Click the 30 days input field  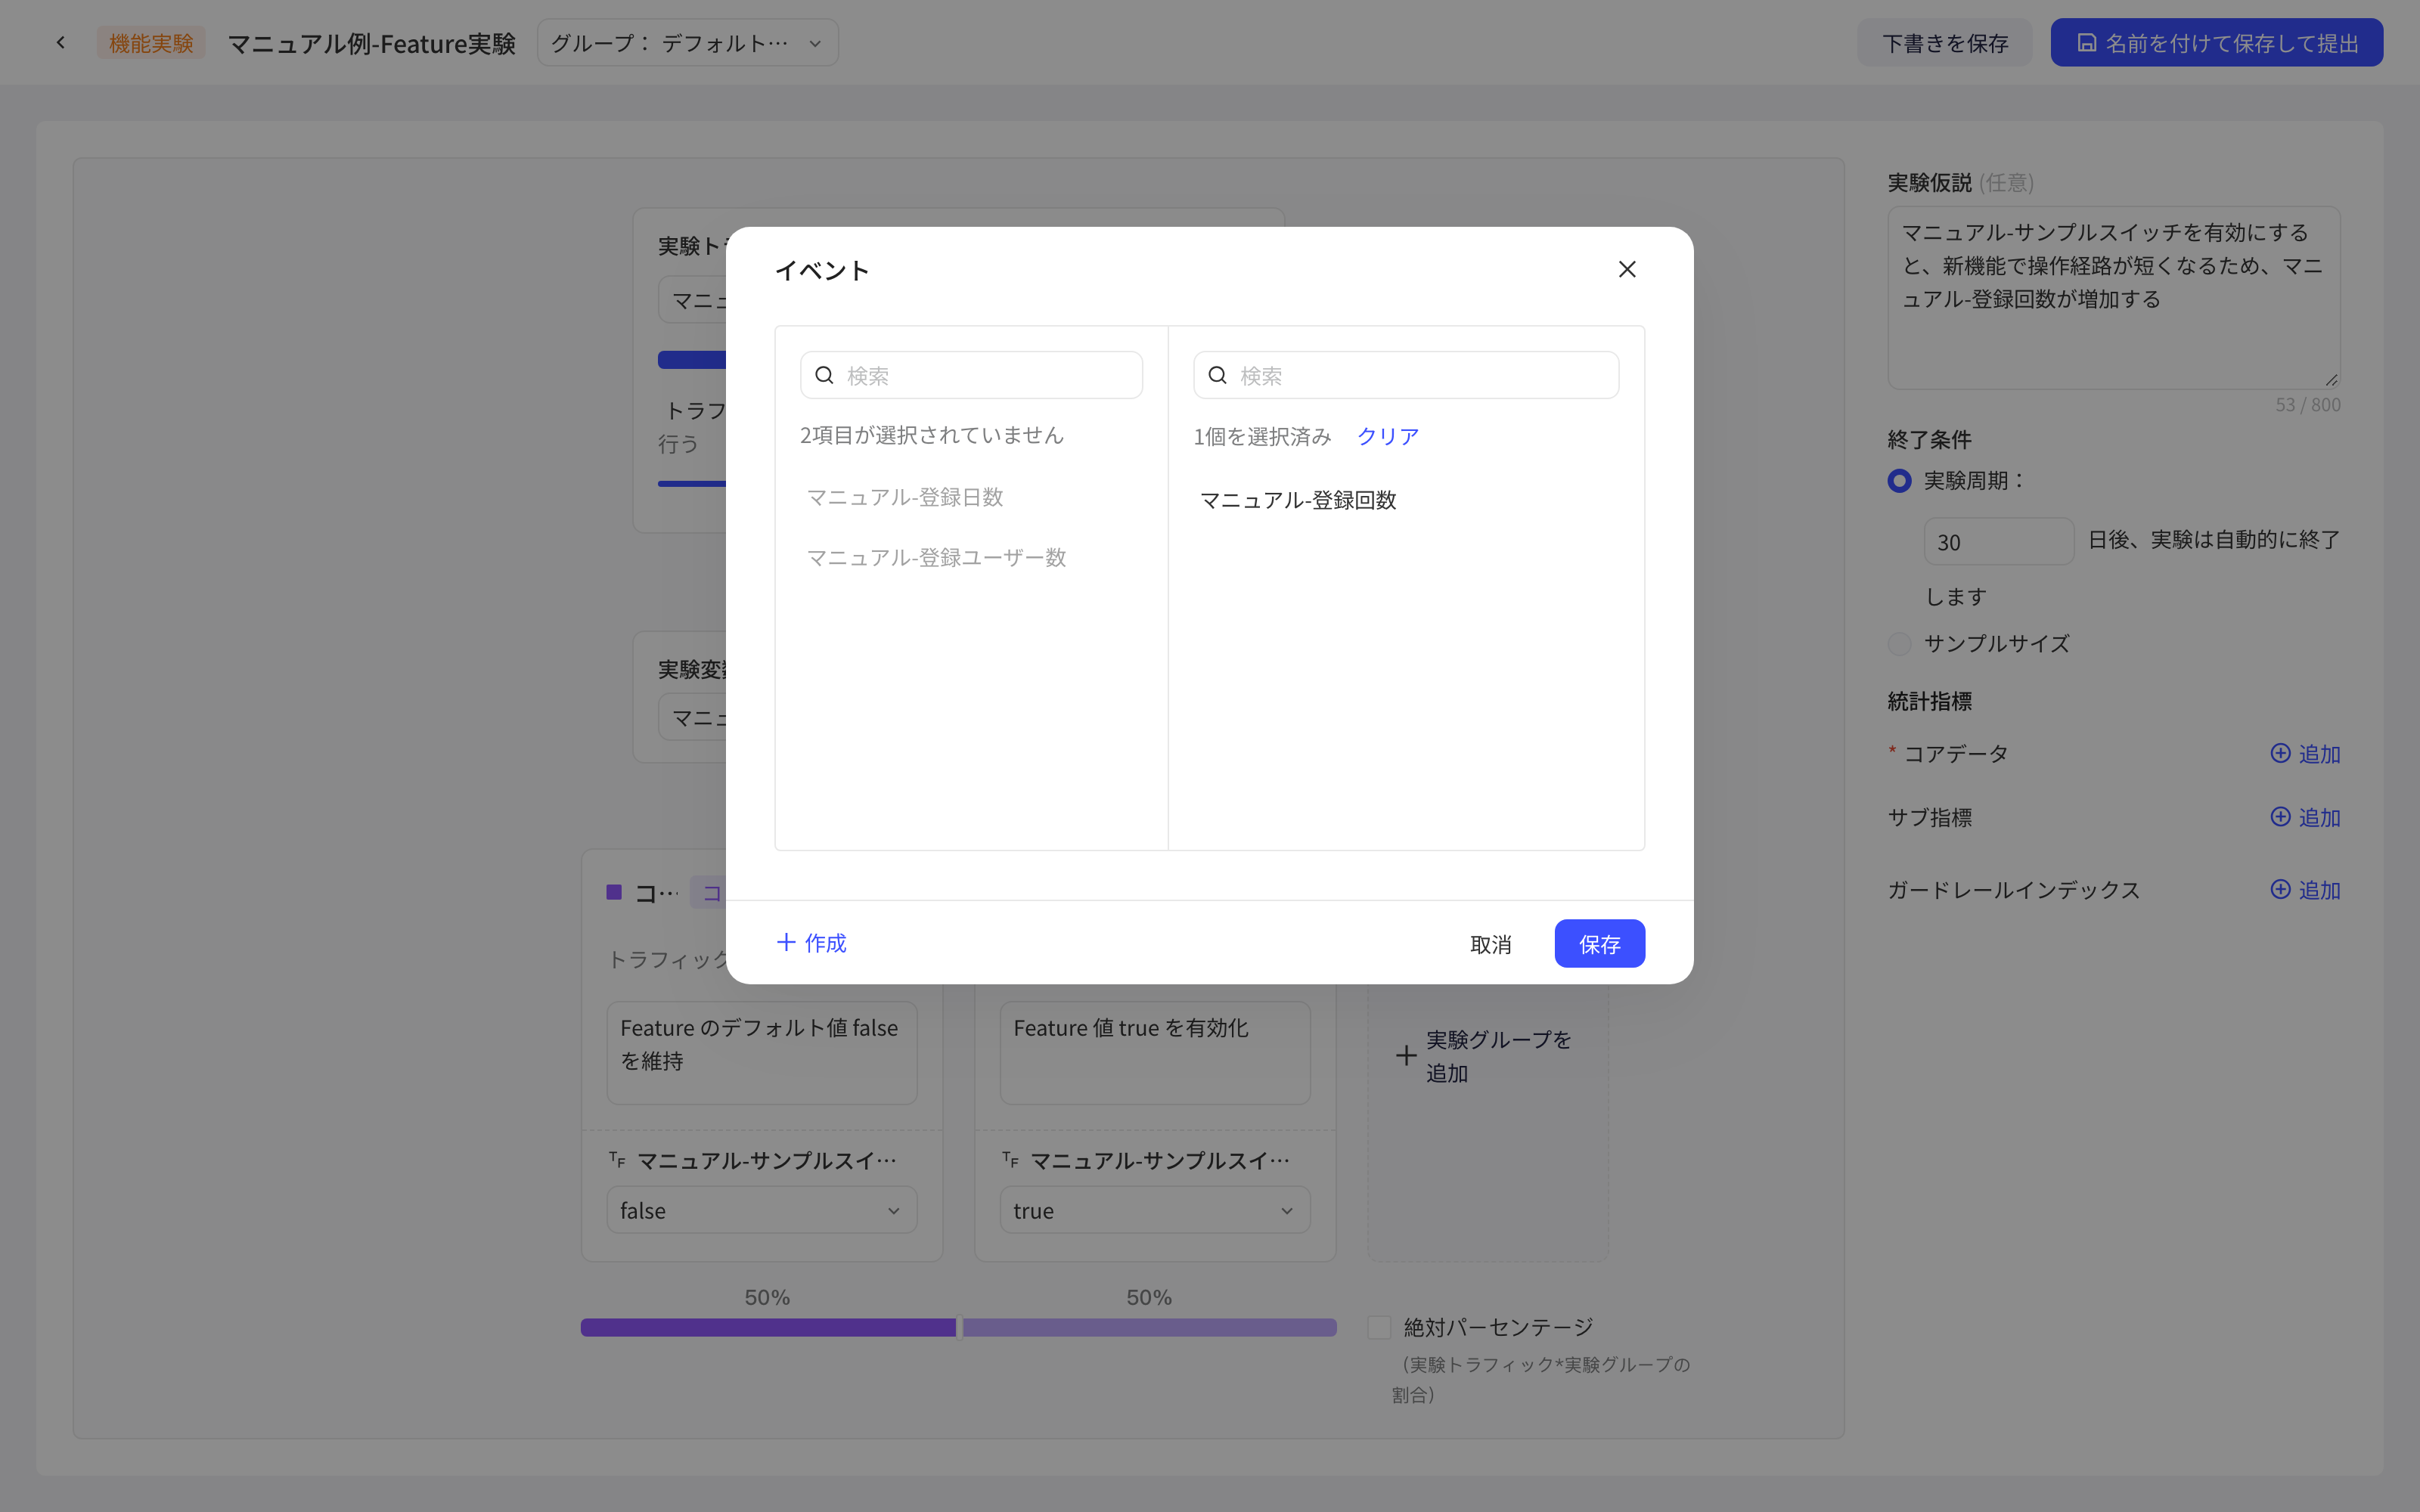(1998, 541)
